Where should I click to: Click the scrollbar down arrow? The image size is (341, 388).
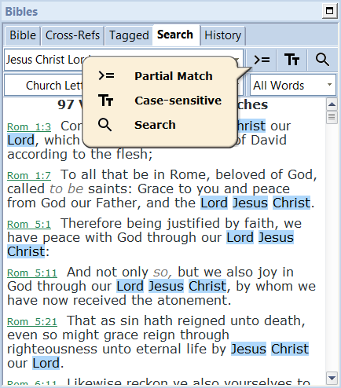coord(332,378)
